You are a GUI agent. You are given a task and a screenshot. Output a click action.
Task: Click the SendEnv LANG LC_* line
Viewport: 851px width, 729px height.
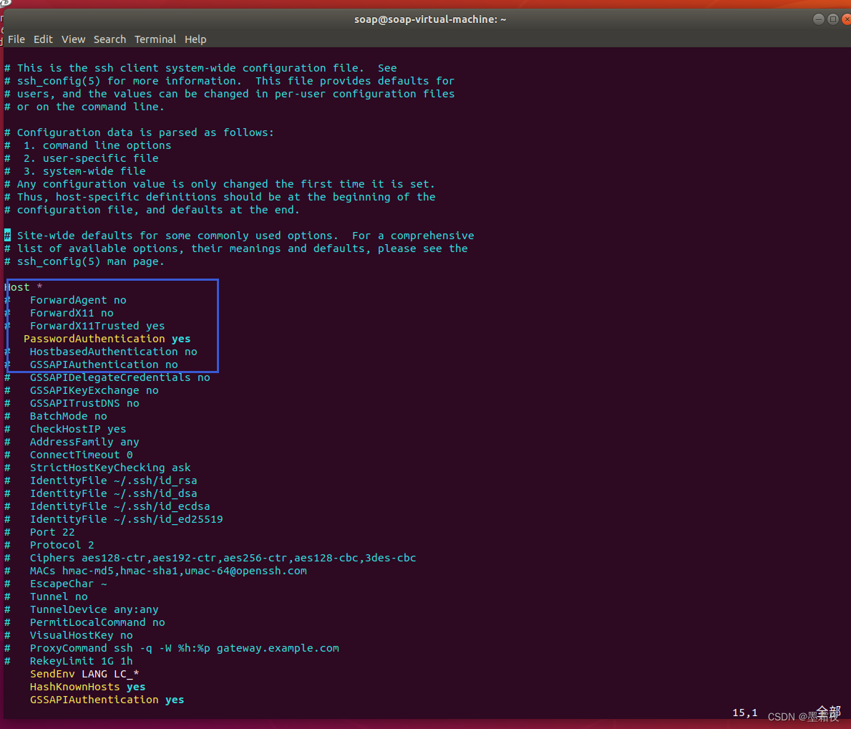click(81, 673)
